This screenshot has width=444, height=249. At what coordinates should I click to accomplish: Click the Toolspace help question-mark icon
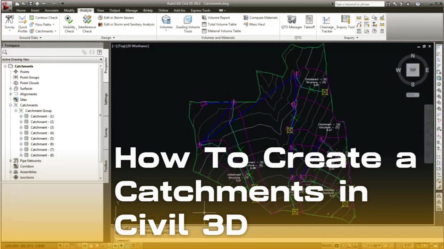pos(99,52)
